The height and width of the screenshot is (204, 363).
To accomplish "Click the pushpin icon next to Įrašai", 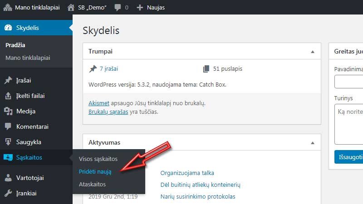I will (8, 80).
